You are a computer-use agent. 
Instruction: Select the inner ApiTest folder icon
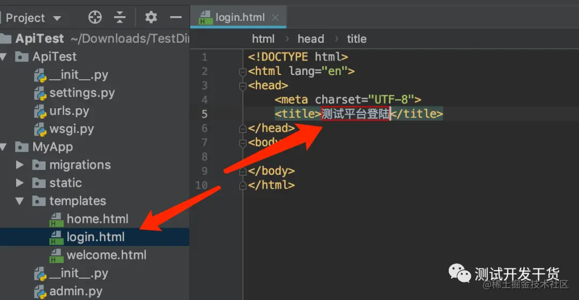coord(22,57)
